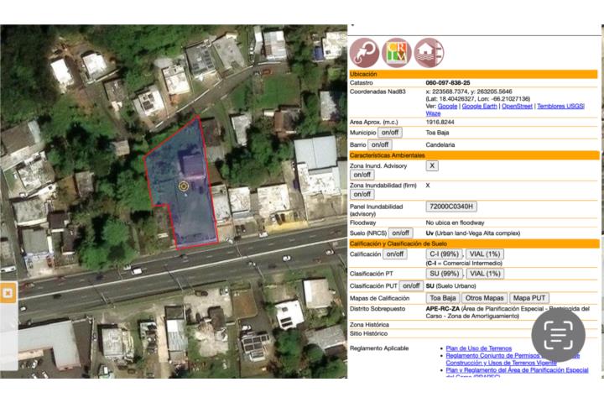Screen dimensions: 604x403
Task: Click the Otros Mapas button
Action: (485, 297)
